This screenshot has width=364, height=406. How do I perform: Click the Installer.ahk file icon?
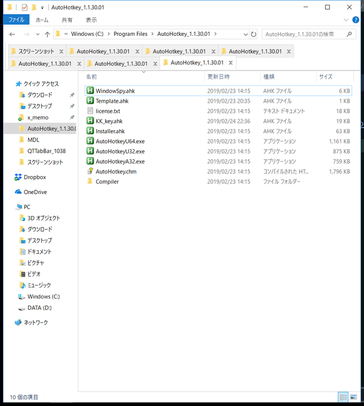pos(90,131)
